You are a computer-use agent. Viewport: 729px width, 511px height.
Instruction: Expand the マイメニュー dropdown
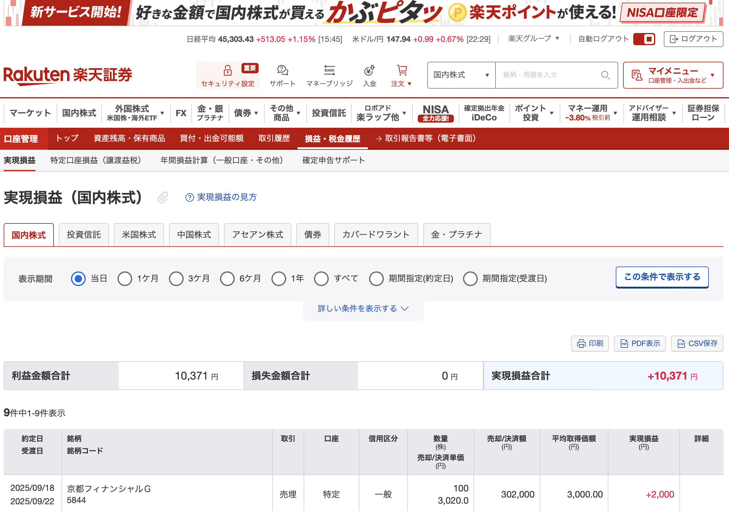pyautogui.click(x=673, y=75)
